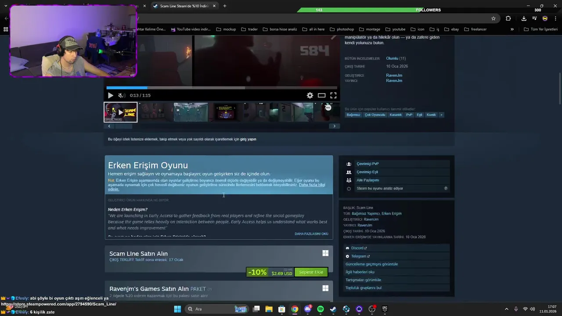This screenshot has height=316, width=562.
Task: Open Erken Erişim genre link
Action: [391, 214]
